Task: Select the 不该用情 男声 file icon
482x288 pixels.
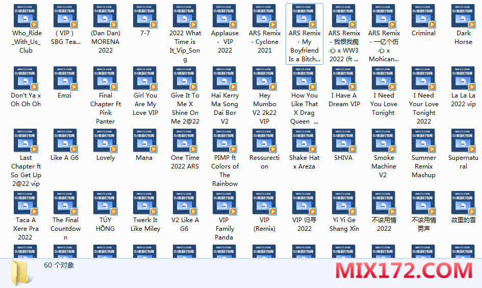Action: [x=423, y=203]
